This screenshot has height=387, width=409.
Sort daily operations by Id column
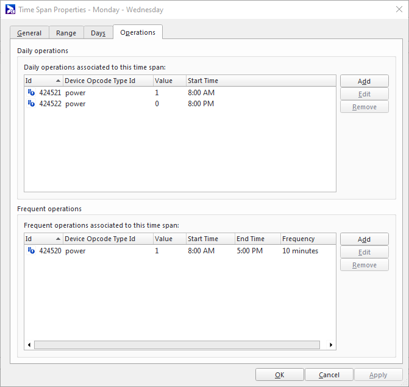pyautogui.click(x=43, y=81)
